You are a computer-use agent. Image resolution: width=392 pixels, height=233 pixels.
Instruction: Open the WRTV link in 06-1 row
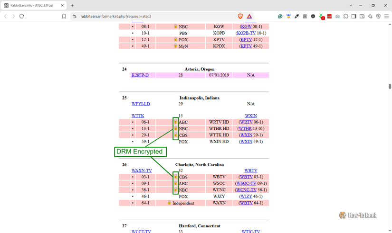point(246,122)
